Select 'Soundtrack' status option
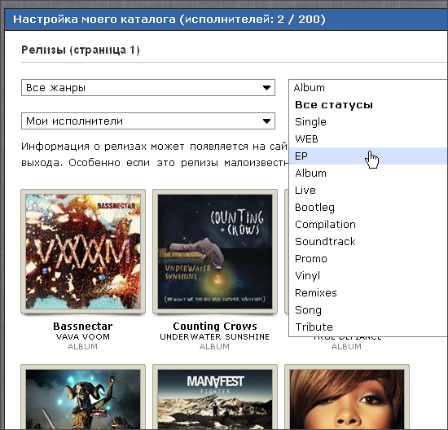448x430 pixels. pos(368,242)
